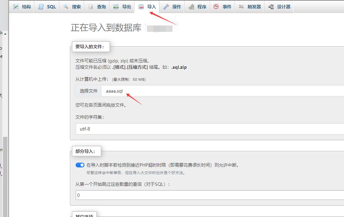Click the 搜索 magnifier icon

coord(66,7)
